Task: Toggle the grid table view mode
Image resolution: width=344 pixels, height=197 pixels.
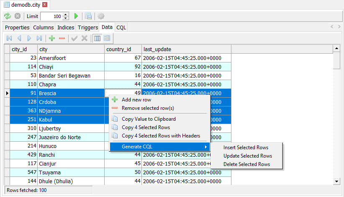Action: [97, 38]
